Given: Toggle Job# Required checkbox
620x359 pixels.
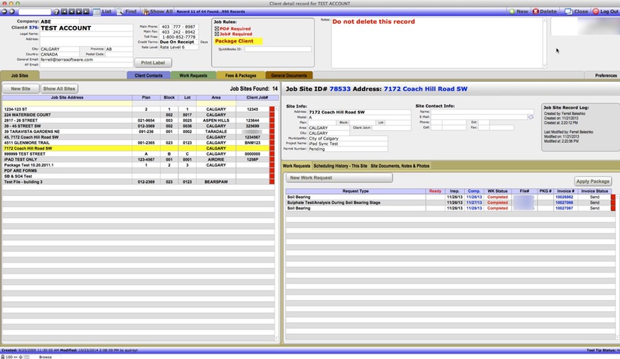Looking at the screenshot, I should pos(217,34).
